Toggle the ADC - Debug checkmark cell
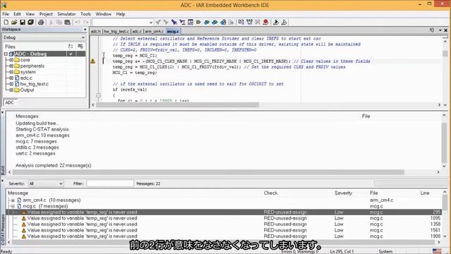 click(70, 54)
